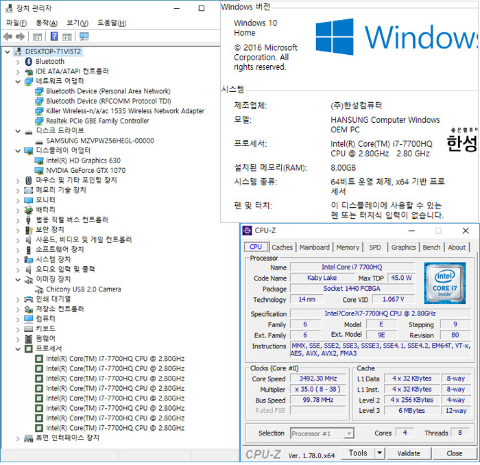Viewport: 480px width, 465px height.
Task: Click the Close button in CPU-Z
Action: (454, 453)
